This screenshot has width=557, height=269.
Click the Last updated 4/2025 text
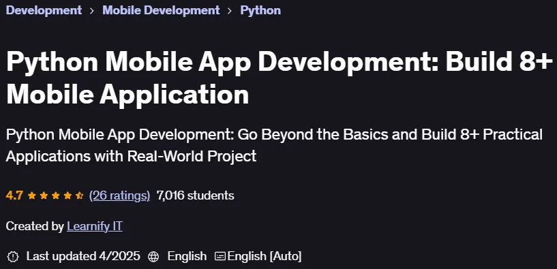click(83, 256)
